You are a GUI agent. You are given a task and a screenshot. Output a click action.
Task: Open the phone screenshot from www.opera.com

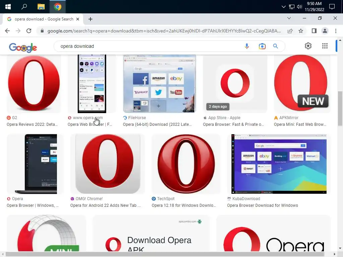coord(92,83)
